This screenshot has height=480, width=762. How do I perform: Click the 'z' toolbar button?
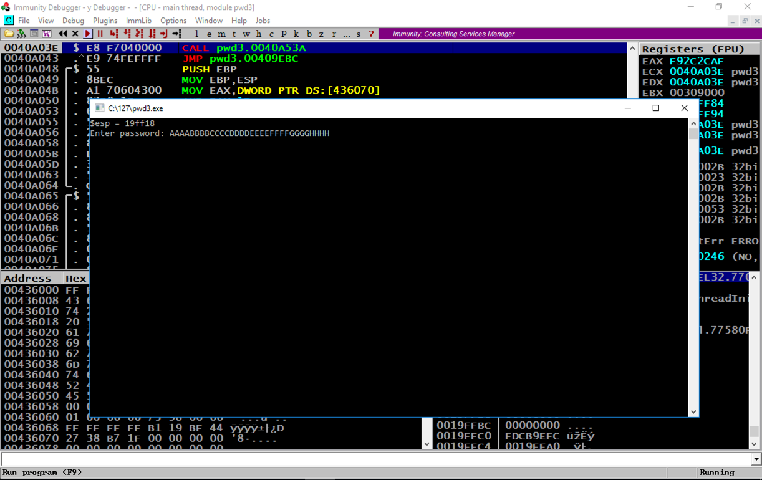321,34
